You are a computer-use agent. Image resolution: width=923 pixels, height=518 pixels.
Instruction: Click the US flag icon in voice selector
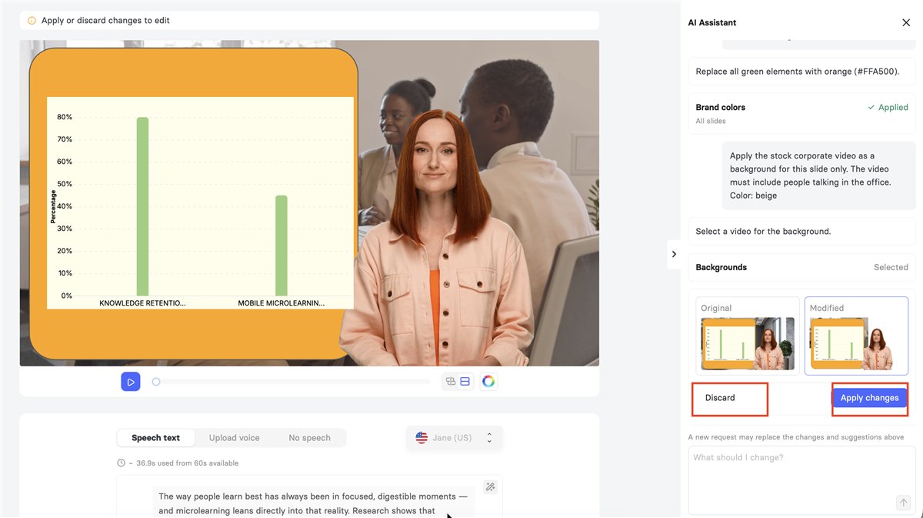422,438
